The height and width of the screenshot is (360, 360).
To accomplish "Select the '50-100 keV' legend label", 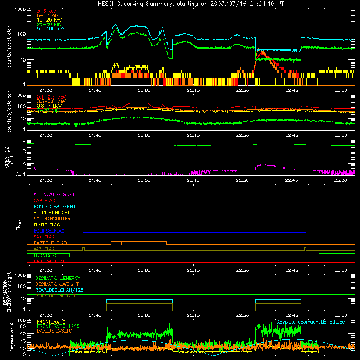I will pyautogui.click(x=51, y=29).
